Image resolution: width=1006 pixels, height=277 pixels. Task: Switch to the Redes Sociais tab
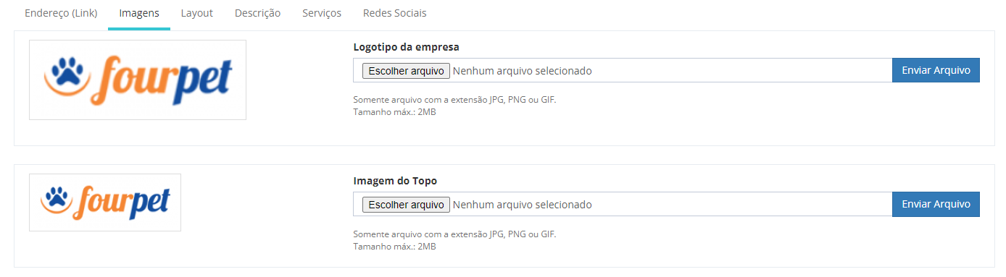(394, 13)
